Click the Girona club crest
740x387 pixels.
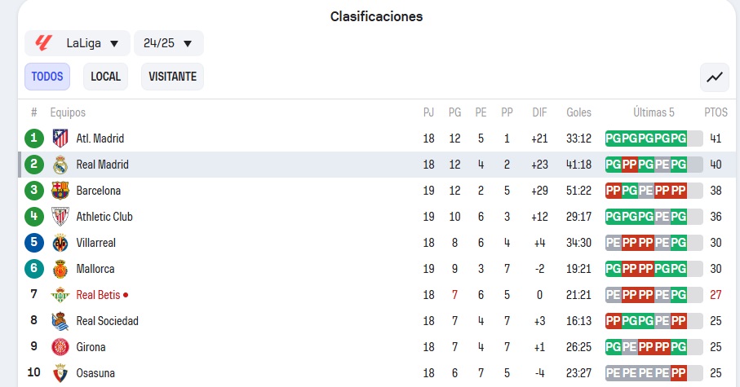coord(60,347)
